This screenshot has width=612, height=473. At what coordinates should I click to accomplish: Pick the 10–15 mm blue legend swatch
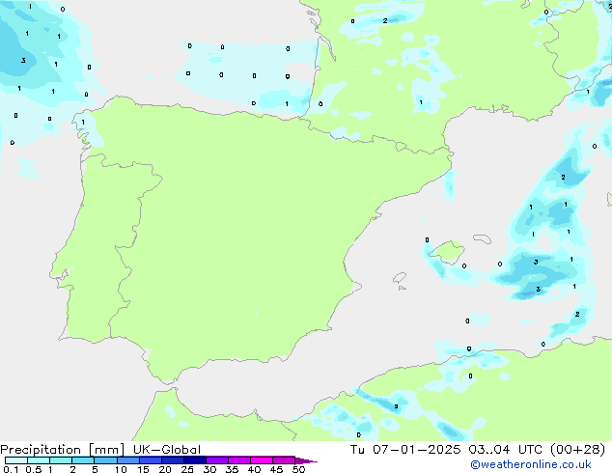[x=127, y=460]
